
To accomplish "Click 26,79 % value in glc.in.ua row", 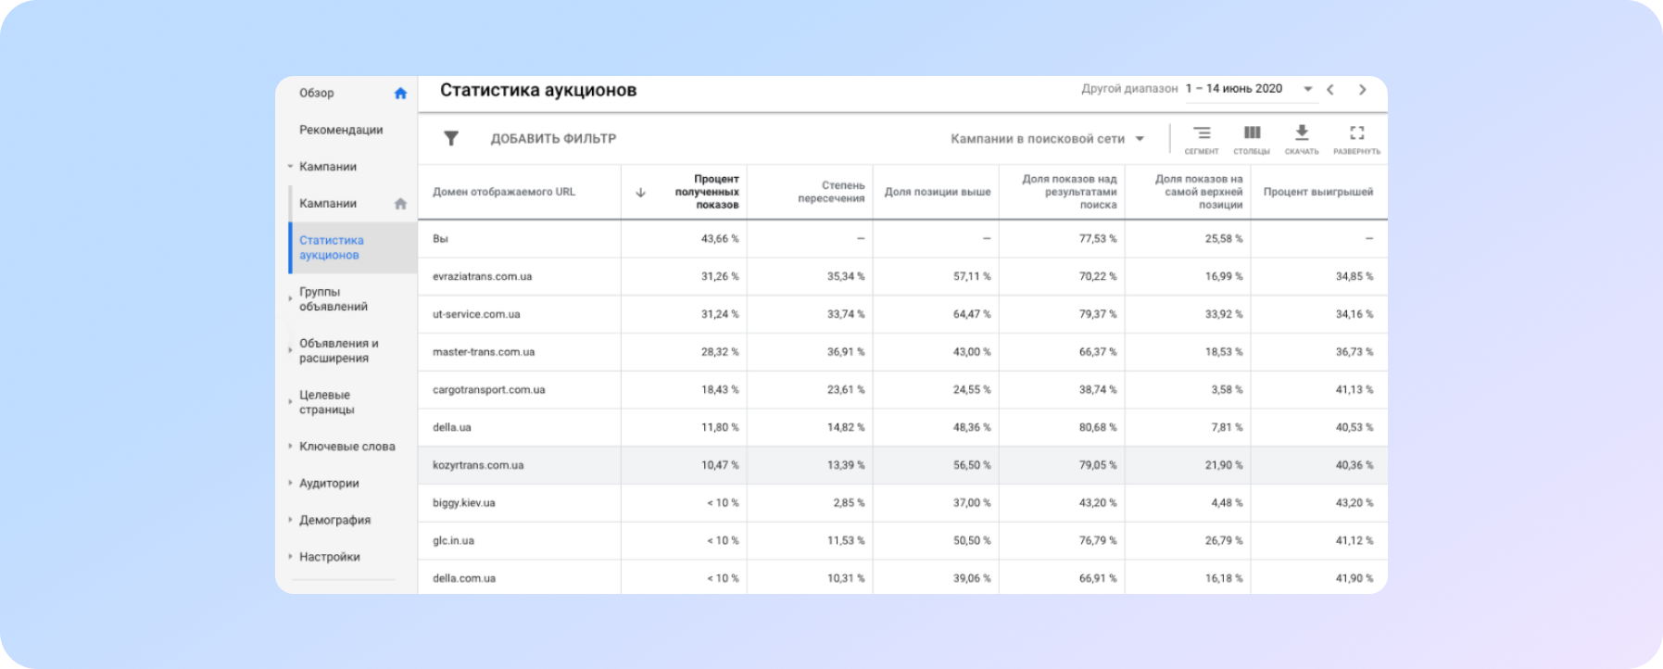I will [x=1224, y=541].
